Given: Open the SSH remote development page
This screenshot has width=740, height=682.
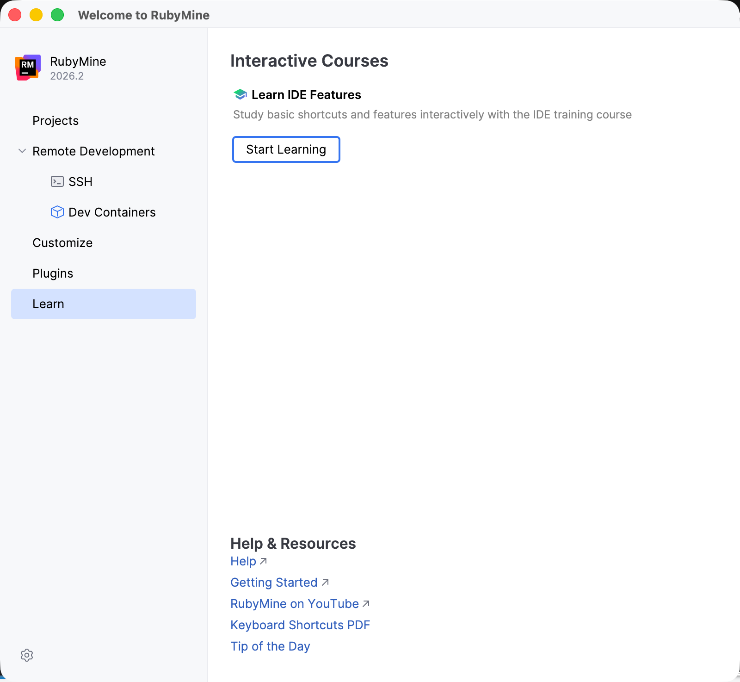Looking at the screenshot, I should [x=104, y=182].
